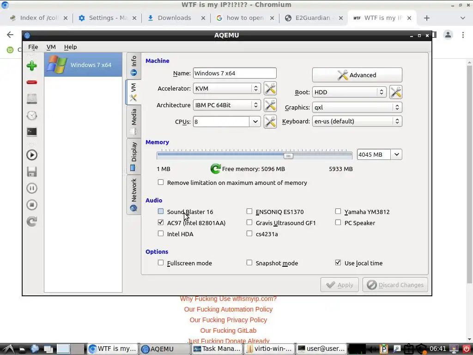Open the Help menu in AQEMU
473x355 pixels.
70,47
